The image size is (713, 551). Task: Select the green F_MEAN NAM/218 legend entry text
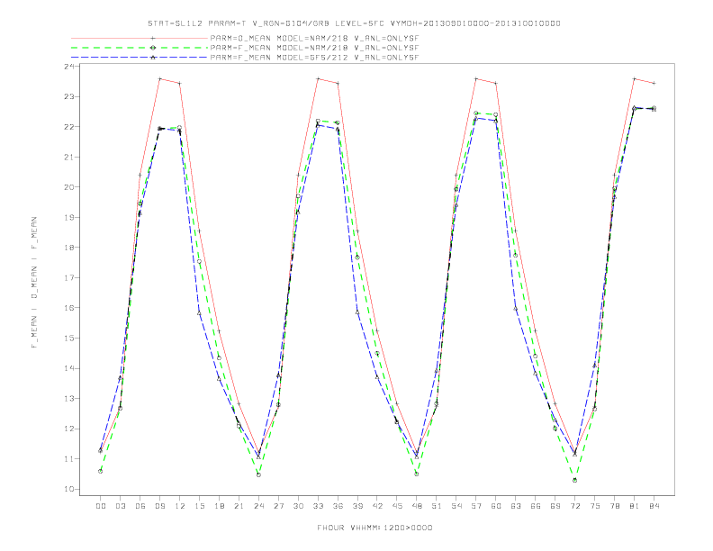tap(314, 48)
